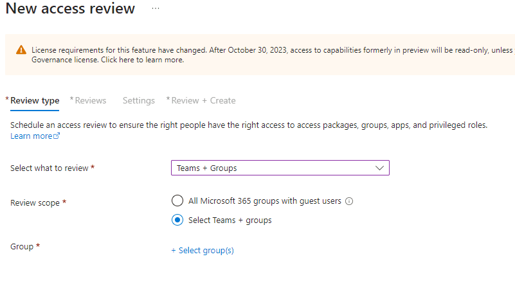
Task: Select the Select Teams + groups radio option
Action: pyautogui.click(x=177, y=220)
